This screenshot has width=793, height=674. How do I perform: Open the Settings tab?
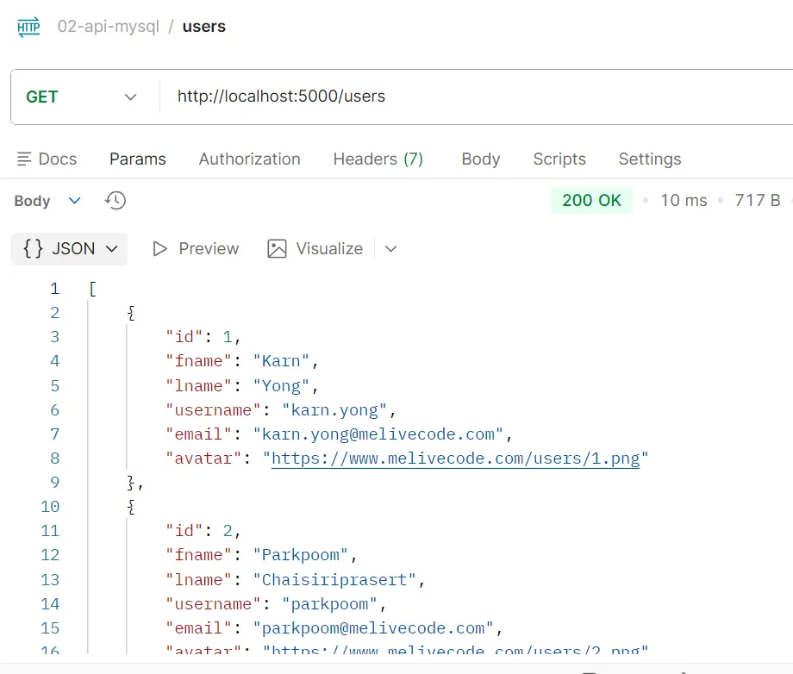pyautogui.click(x=649, y=159)
